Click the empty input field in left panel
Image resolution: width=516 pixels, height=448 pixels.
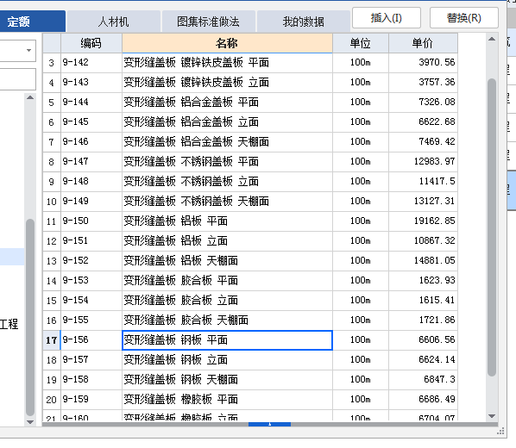[18, 79]
